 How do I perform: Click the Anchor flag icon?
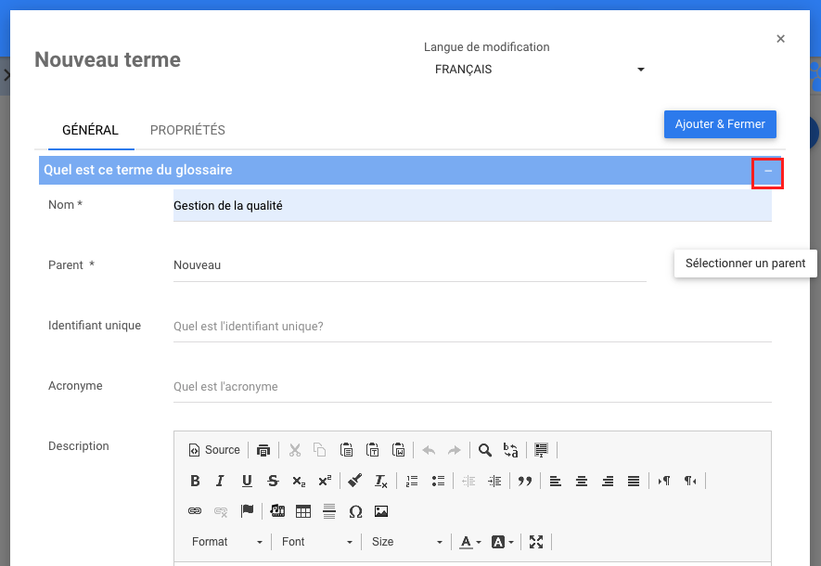click(x=247, y=511)
